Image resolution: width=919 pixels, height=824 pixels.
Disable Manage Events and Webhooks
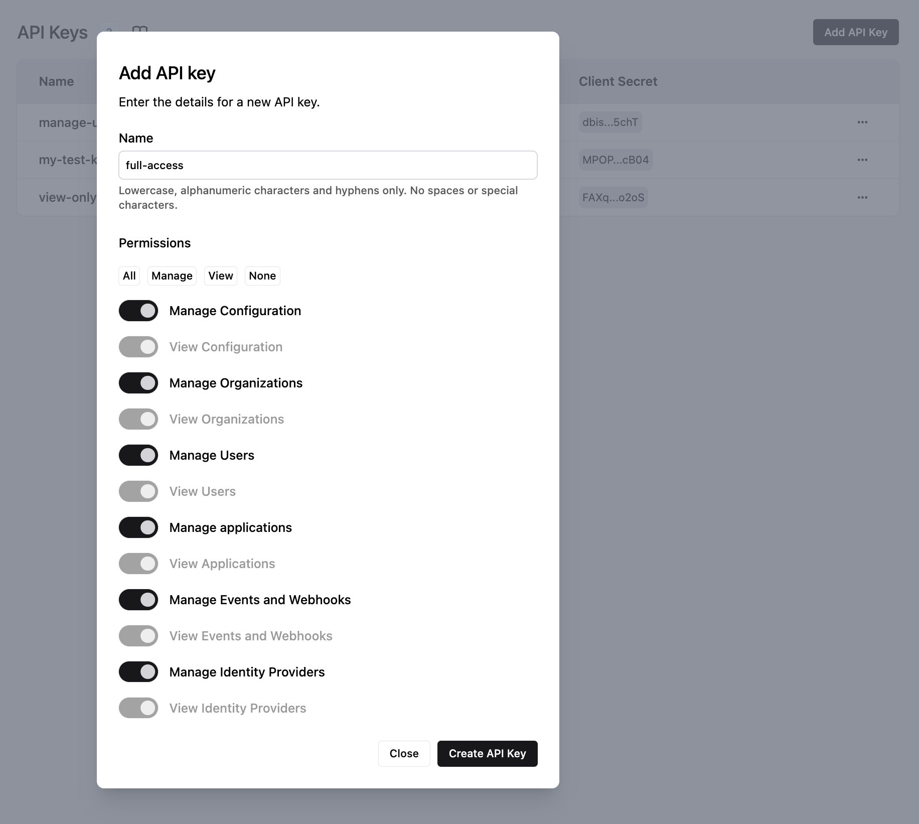click(138, 599)
